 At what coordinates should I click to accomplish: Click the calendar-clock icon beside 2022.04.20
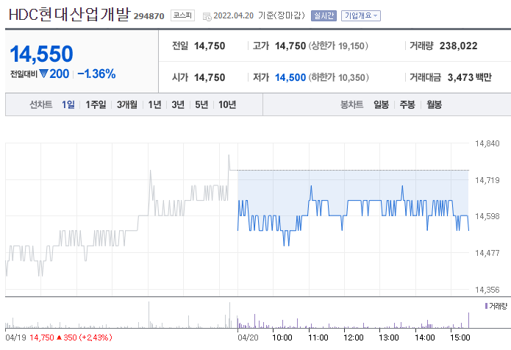pyautogui.click(x=207, y=16)
